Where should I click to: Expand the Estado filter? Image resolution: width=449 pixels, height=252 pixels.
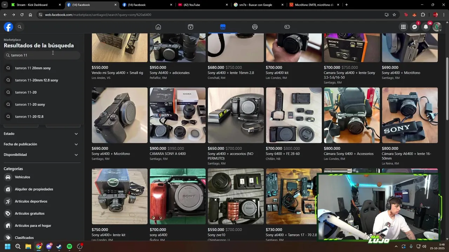point(41,134)
